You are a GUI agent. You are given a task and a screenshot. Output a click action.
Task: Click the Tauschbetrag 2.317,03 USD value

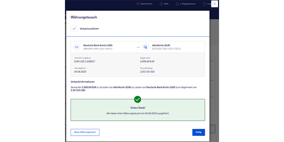pos(147,71)
